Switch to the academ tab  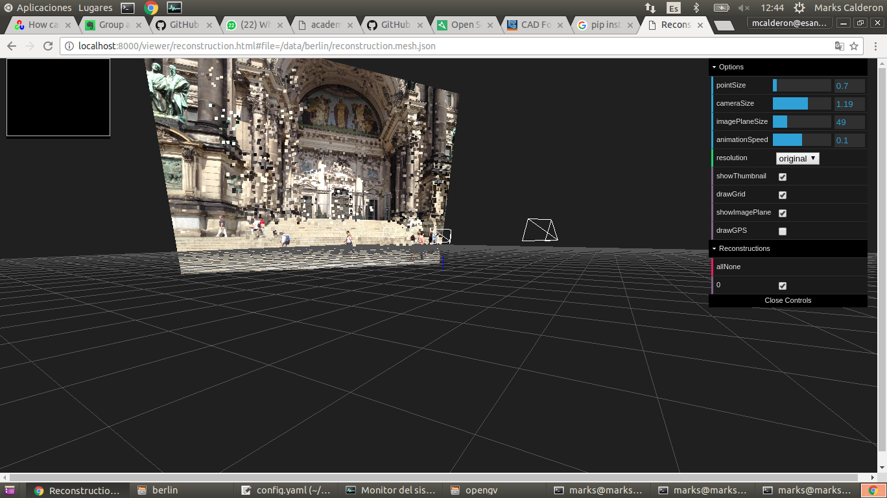coord(325,25)
